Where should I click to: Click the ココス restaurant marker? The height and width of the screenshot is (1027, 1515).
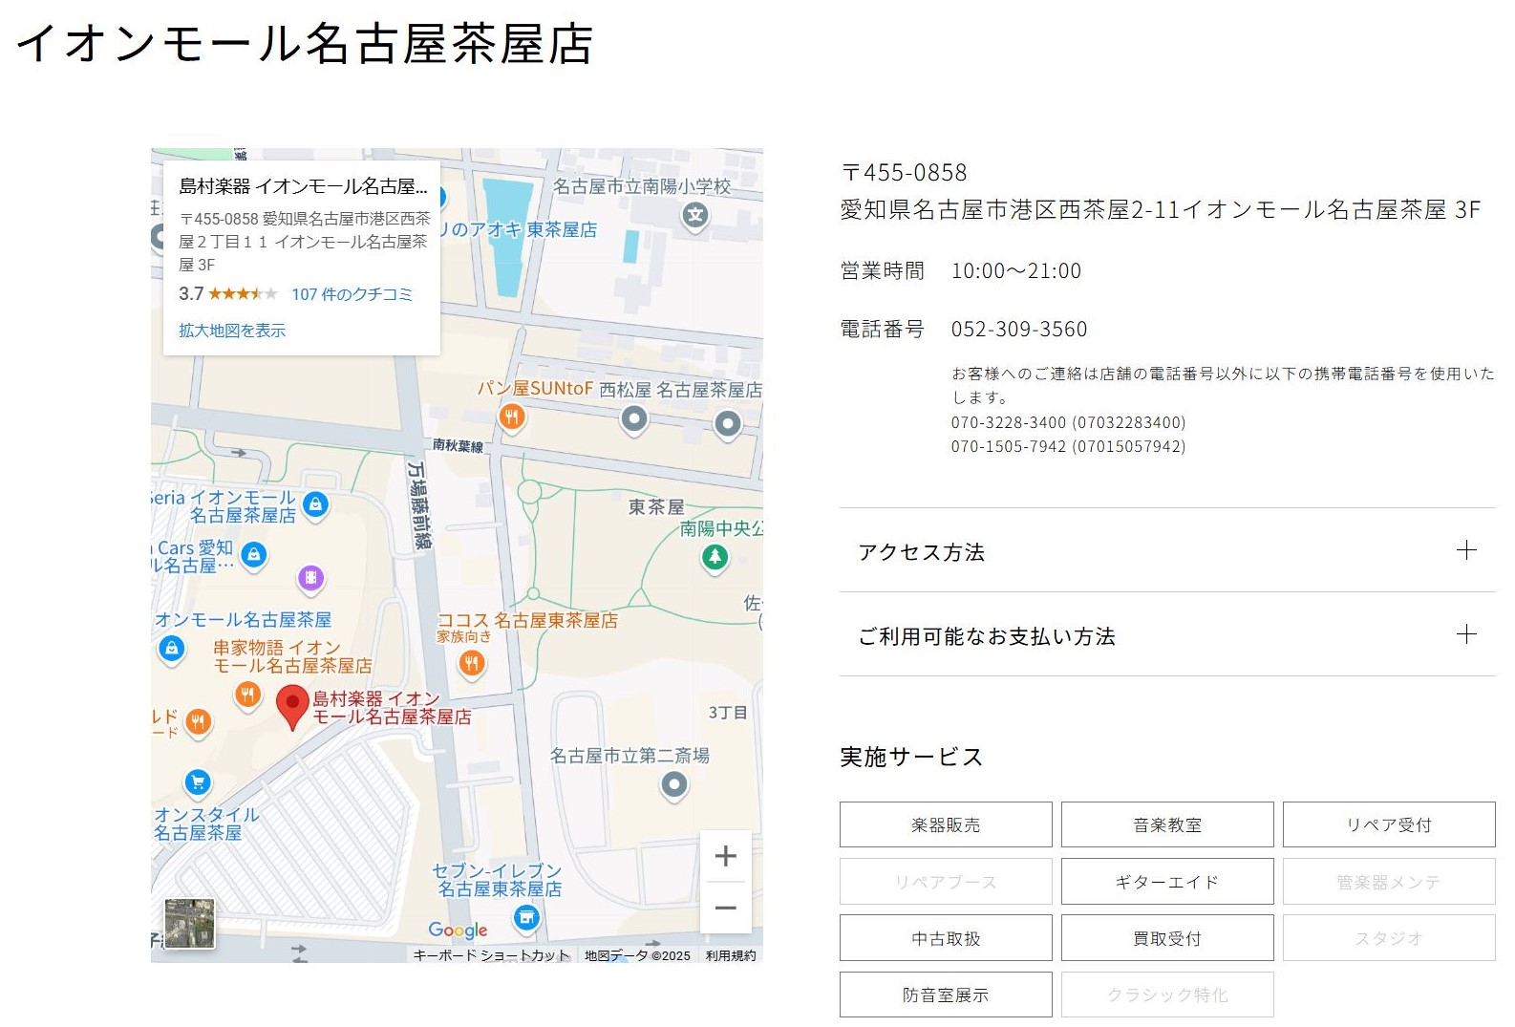tap(472, 664)
